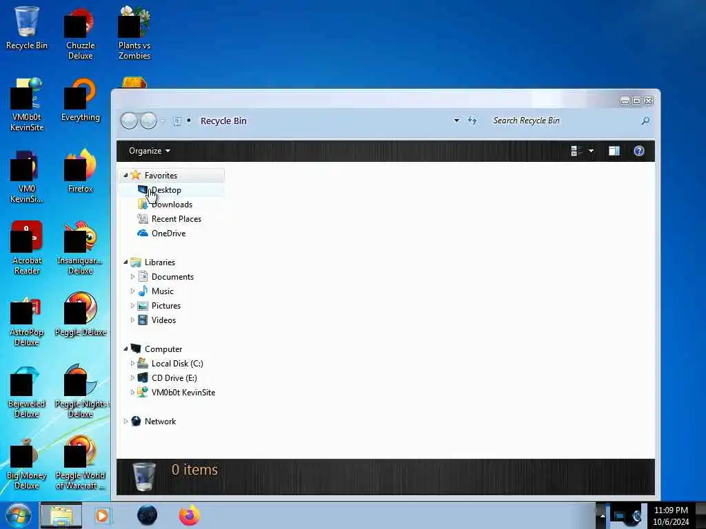The image size is (706, 529).
Task: Click the Libraries heading
Action: click(x=160, y=262)
